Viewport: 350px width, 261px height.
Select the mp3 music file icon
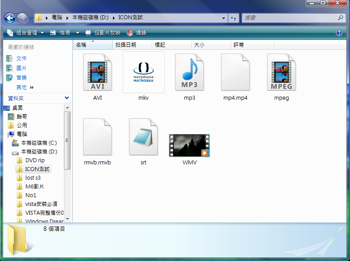pos(189,73)
